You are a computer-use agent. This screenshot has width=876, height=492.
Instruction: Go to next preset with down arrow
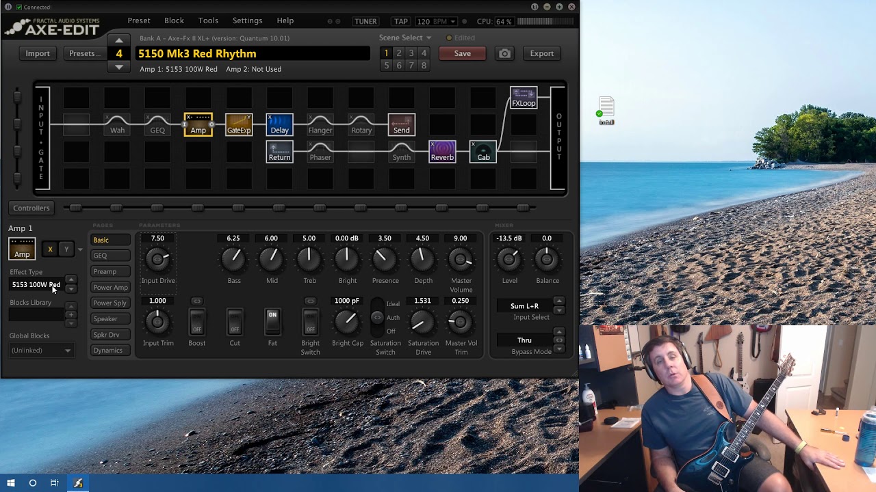tap(119, 67)
